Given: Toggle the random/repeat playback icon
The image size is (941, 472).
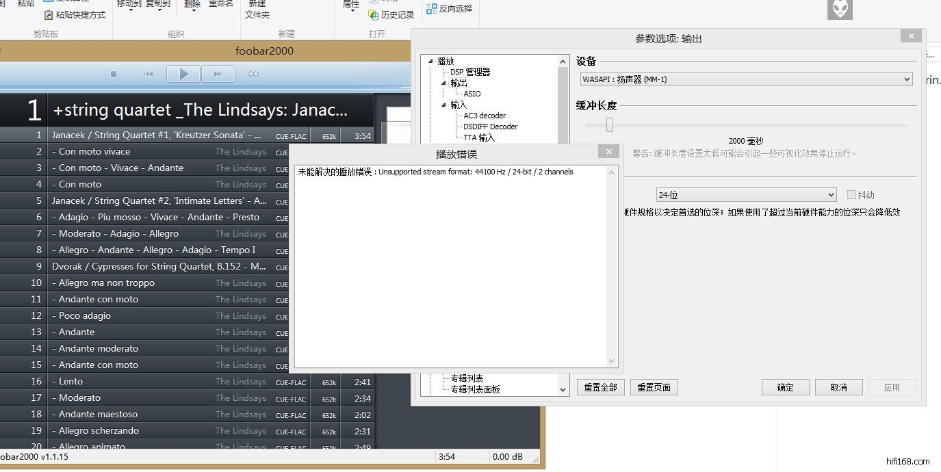Looking at the screenshot, I should point(254,74).
